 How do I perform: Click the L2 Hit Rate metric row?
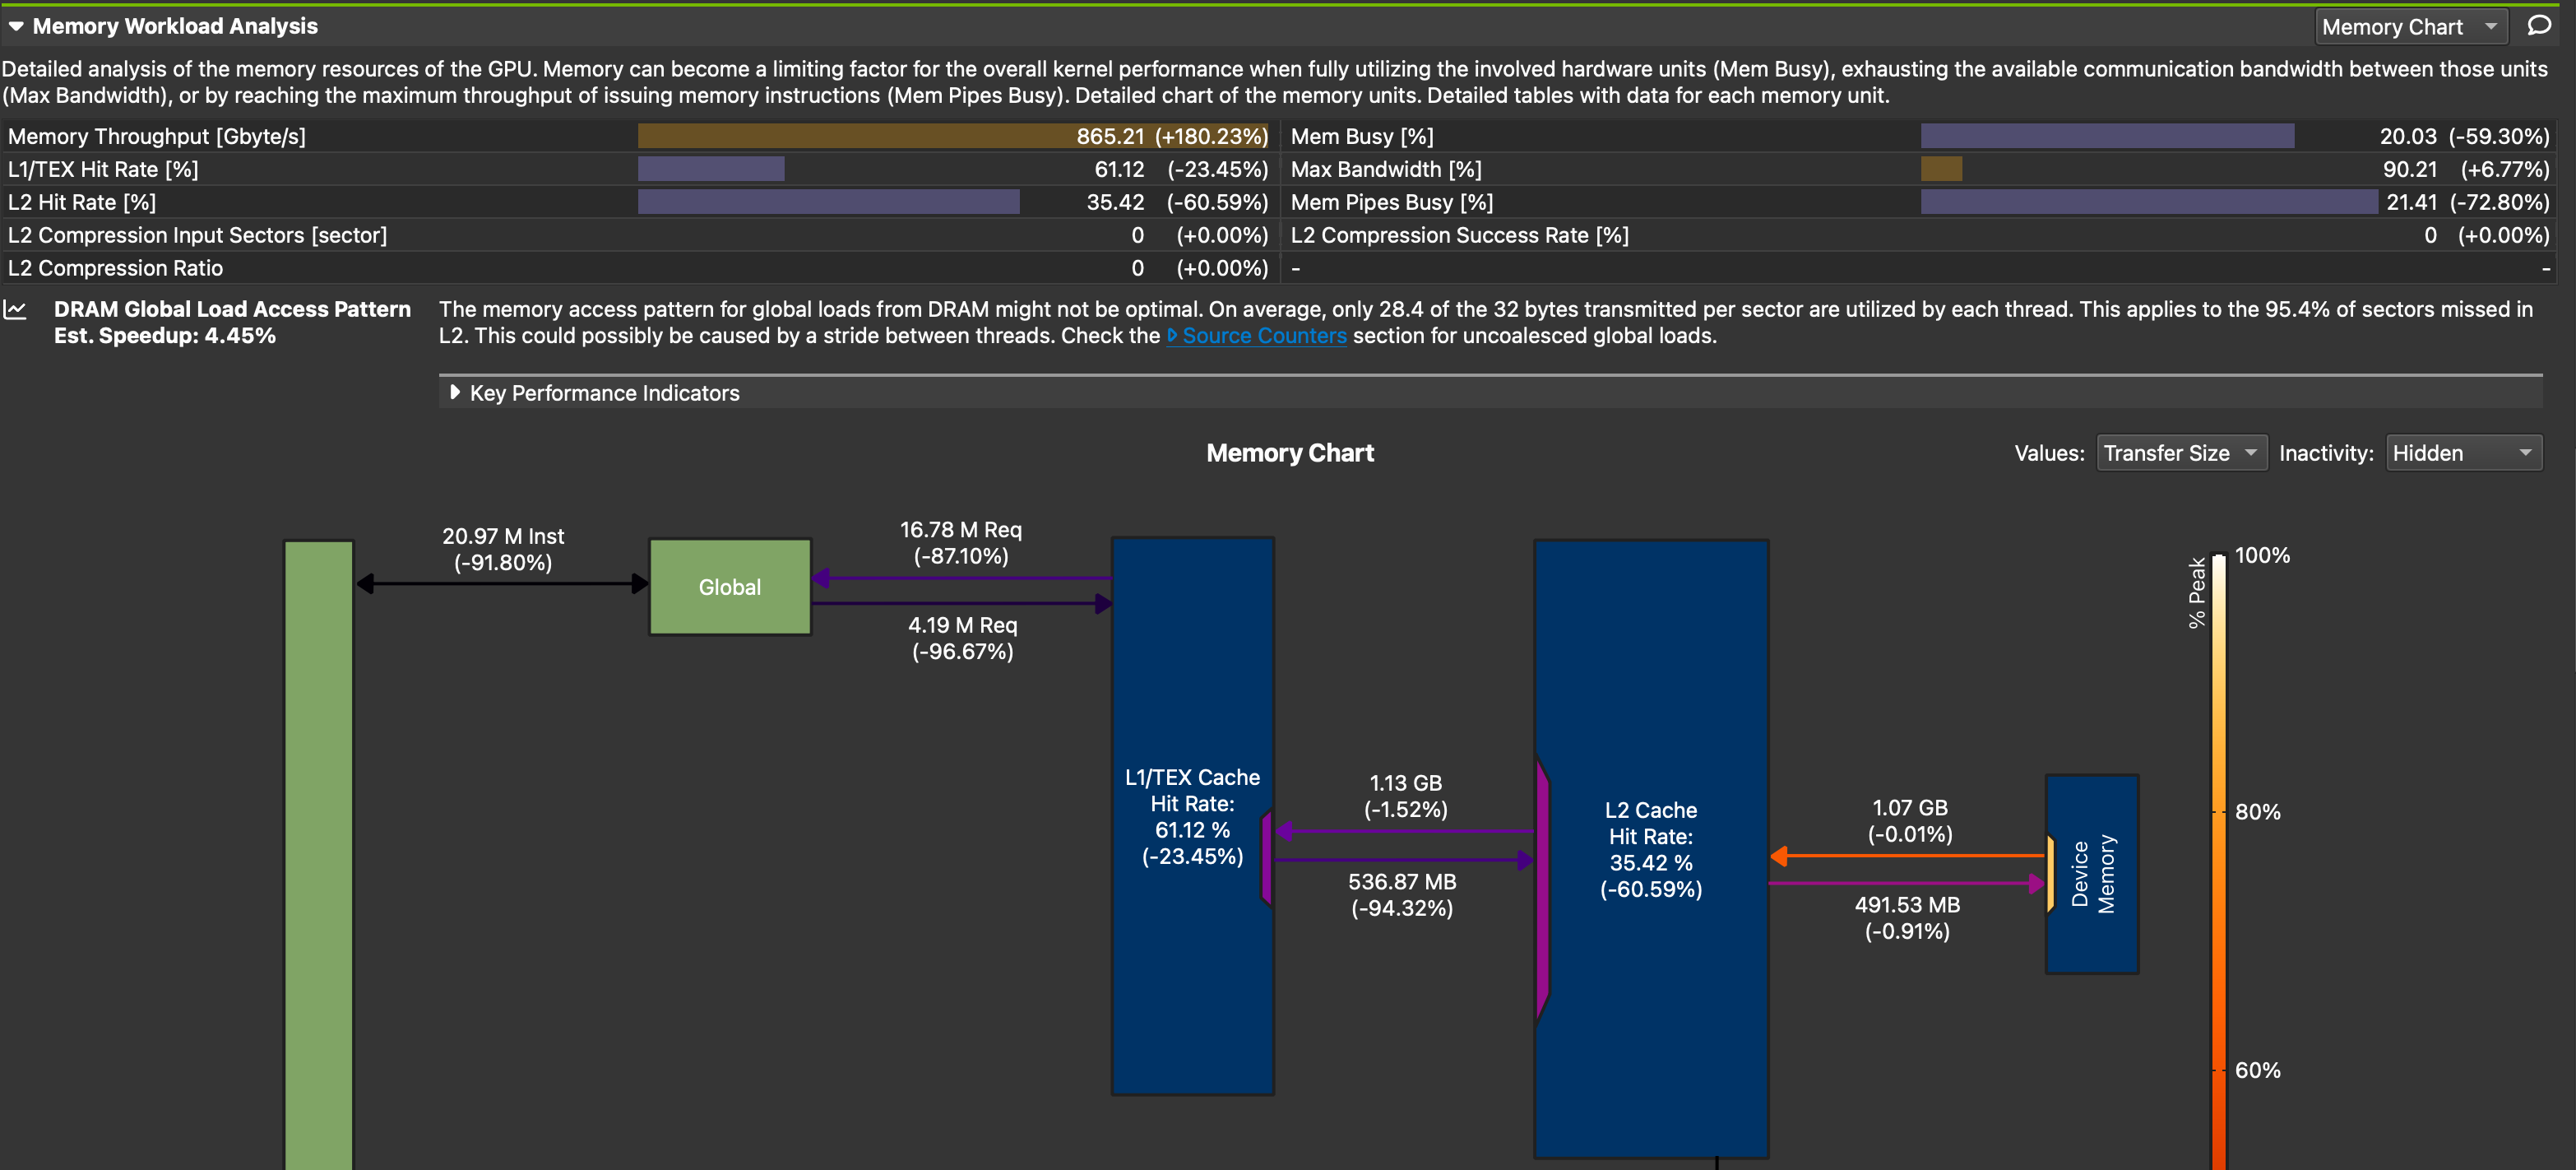coord(82,202)
